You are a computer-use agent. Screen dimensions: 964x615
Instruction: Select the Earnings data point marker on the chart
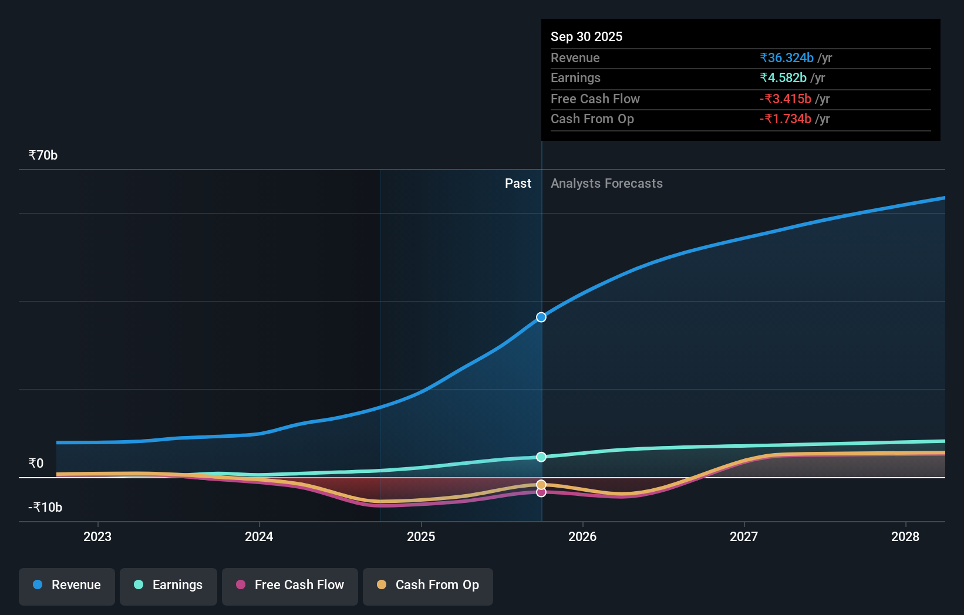coord(541,457)
